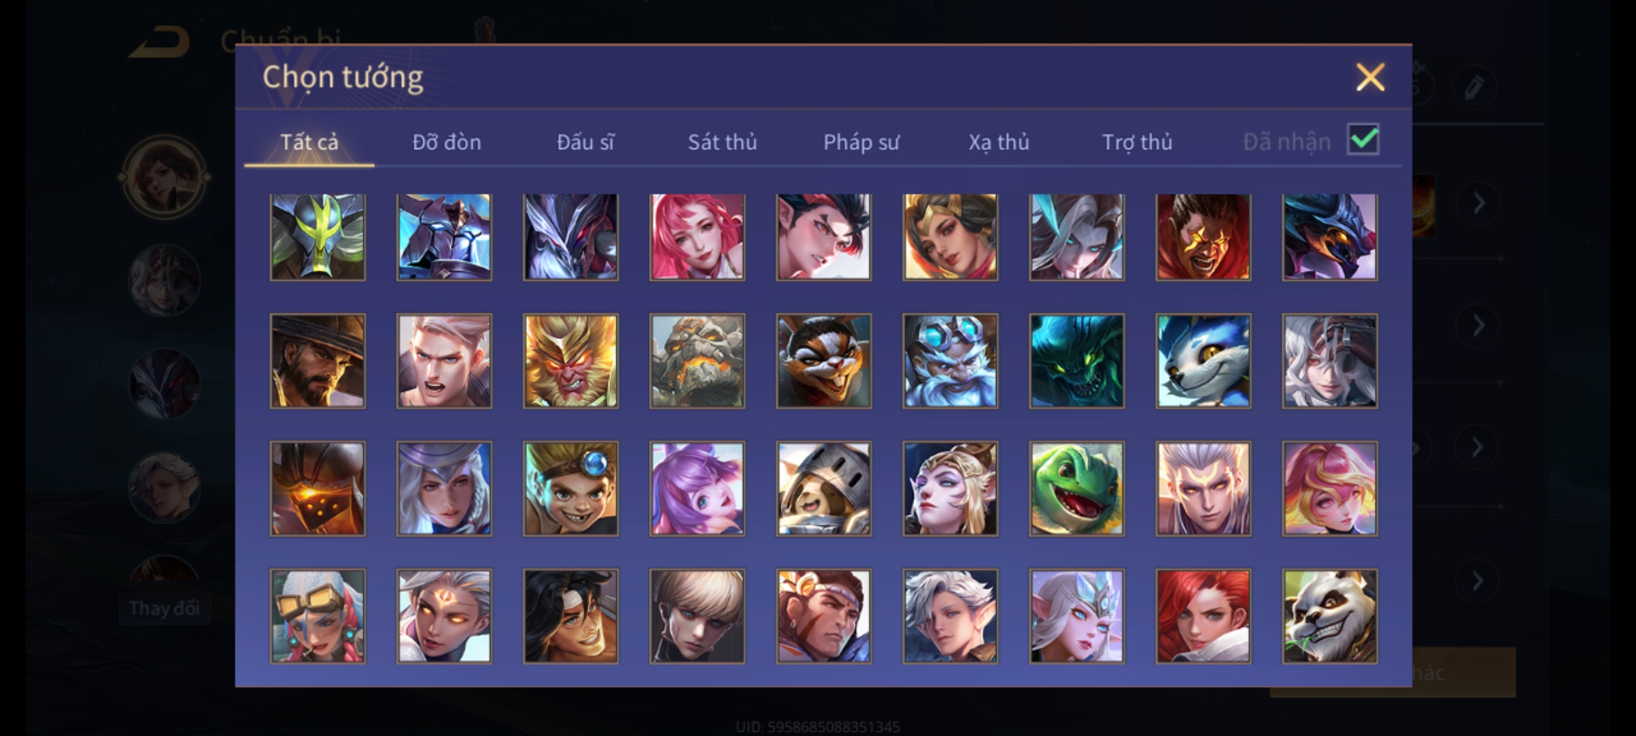Select the green-horned masked hero portrait
Viewport: 1636px width, 736px height.
click(x=318, y=236)
